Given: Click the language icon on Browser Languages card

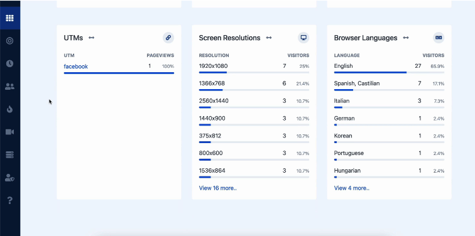Looking at the screenshot, I should [439, 38].
